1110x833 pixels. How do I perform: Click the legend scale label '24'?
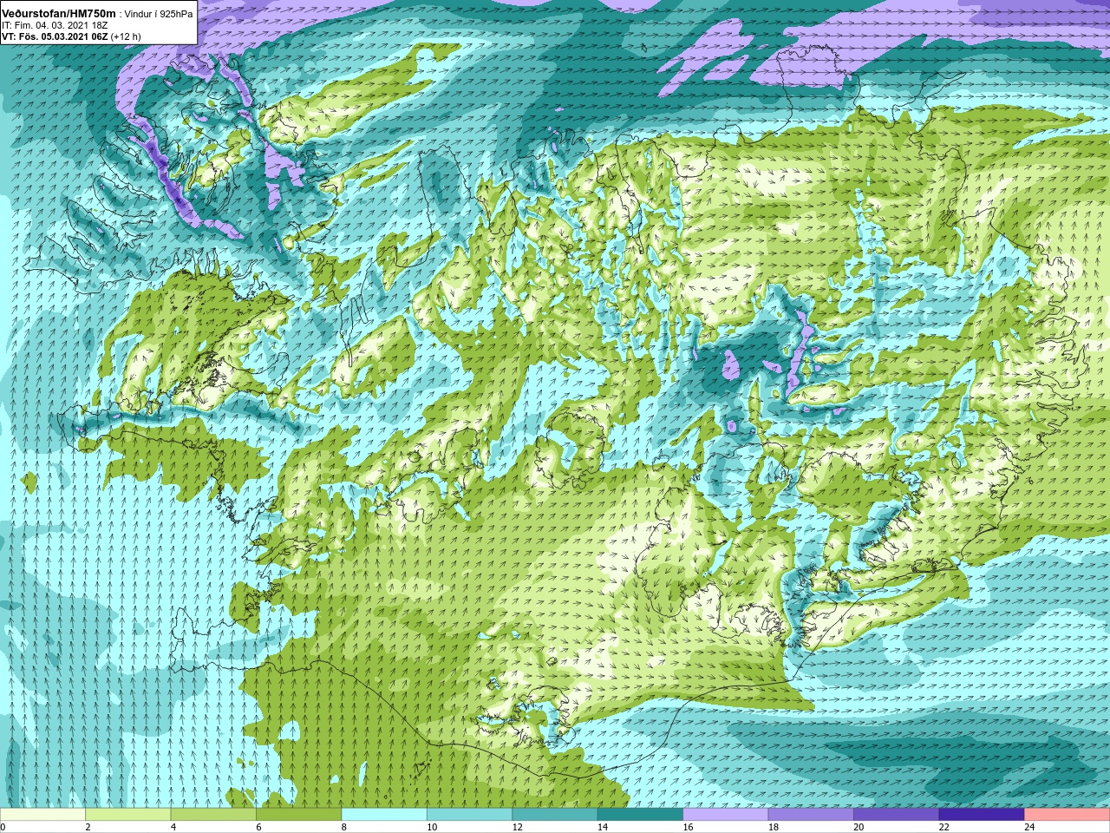click(x=1029, y=827)
